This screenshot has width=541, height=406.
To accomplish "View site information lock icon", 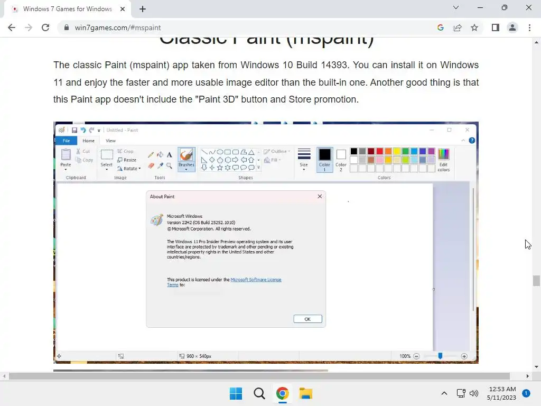I will pyautogui.click(x=67, y=27).
